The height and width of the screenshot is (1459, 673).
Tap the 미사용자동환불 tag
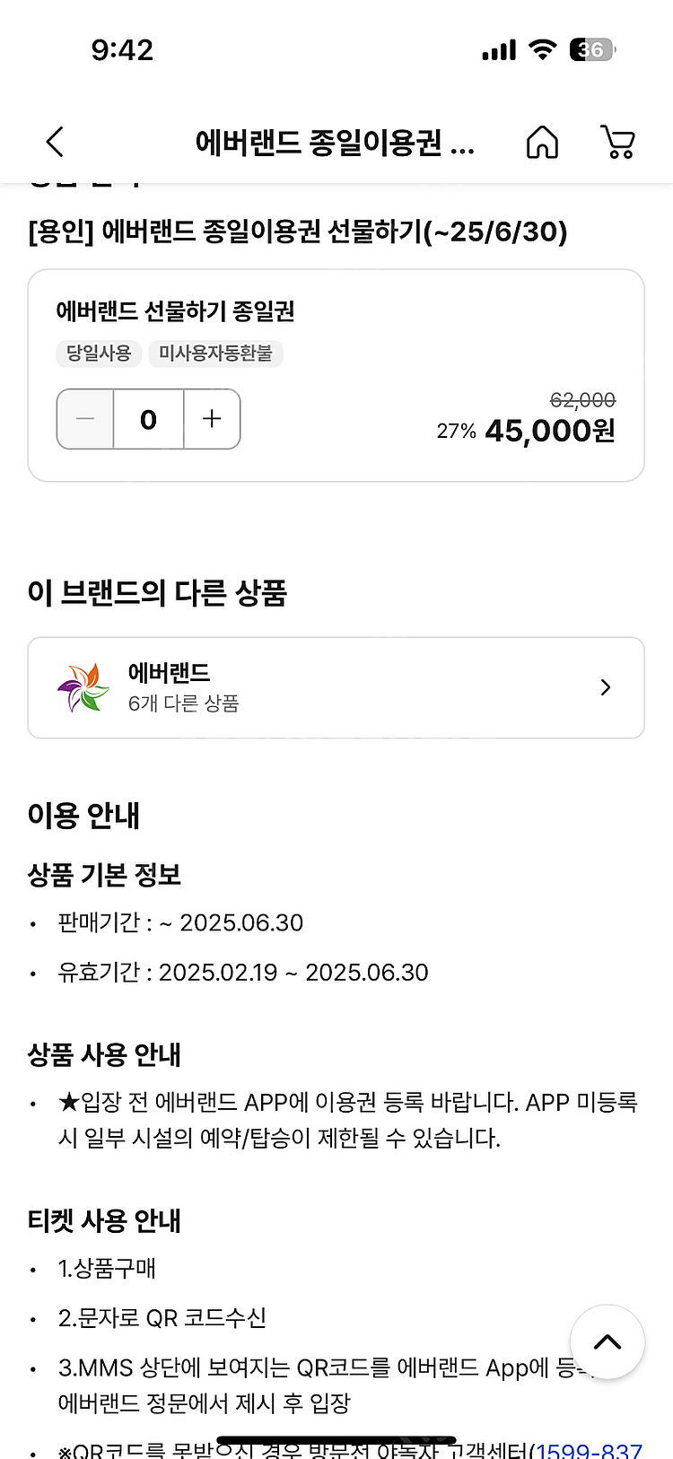pos(215,354)
